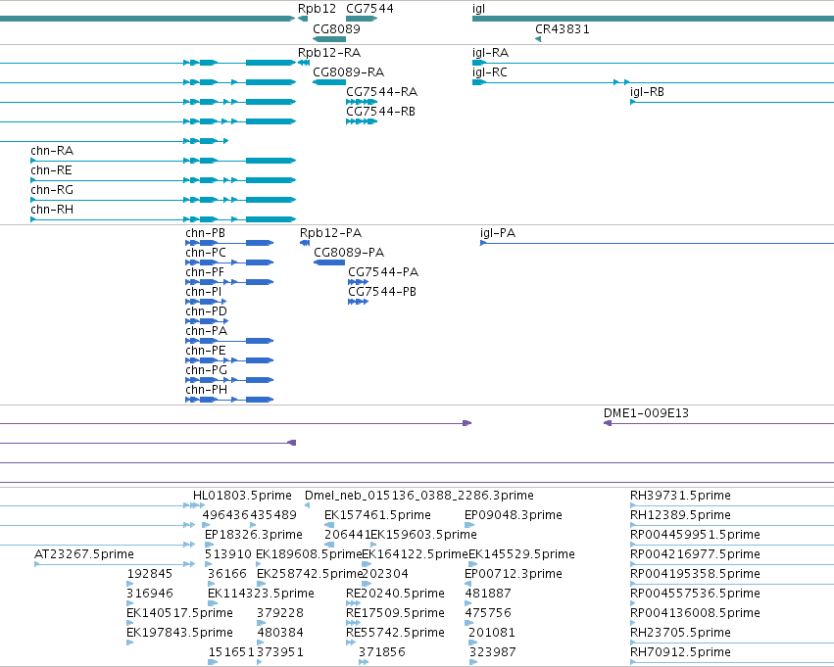The width and height of the screenshot is (834, 667).
Task: Select the igl-PA protein label
Action: 498,233
